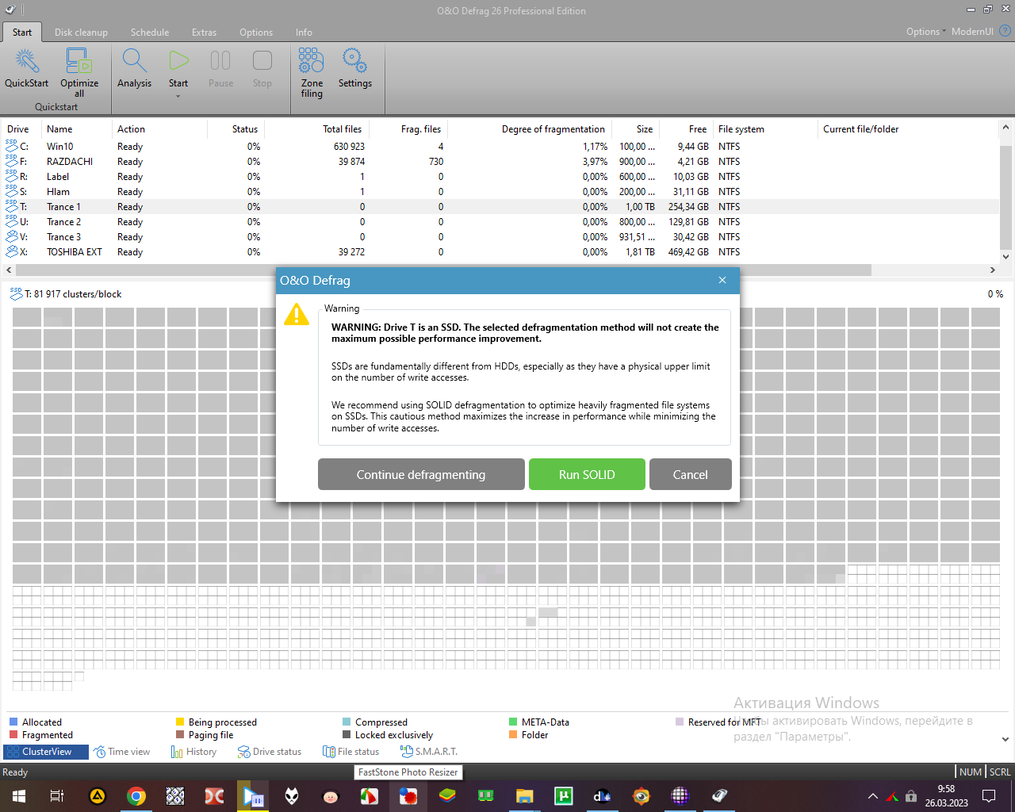The height and width of the screenshot is (812, 1015).
Task: Switch to the Schedule tab
Action: click(x=150, y=33)
